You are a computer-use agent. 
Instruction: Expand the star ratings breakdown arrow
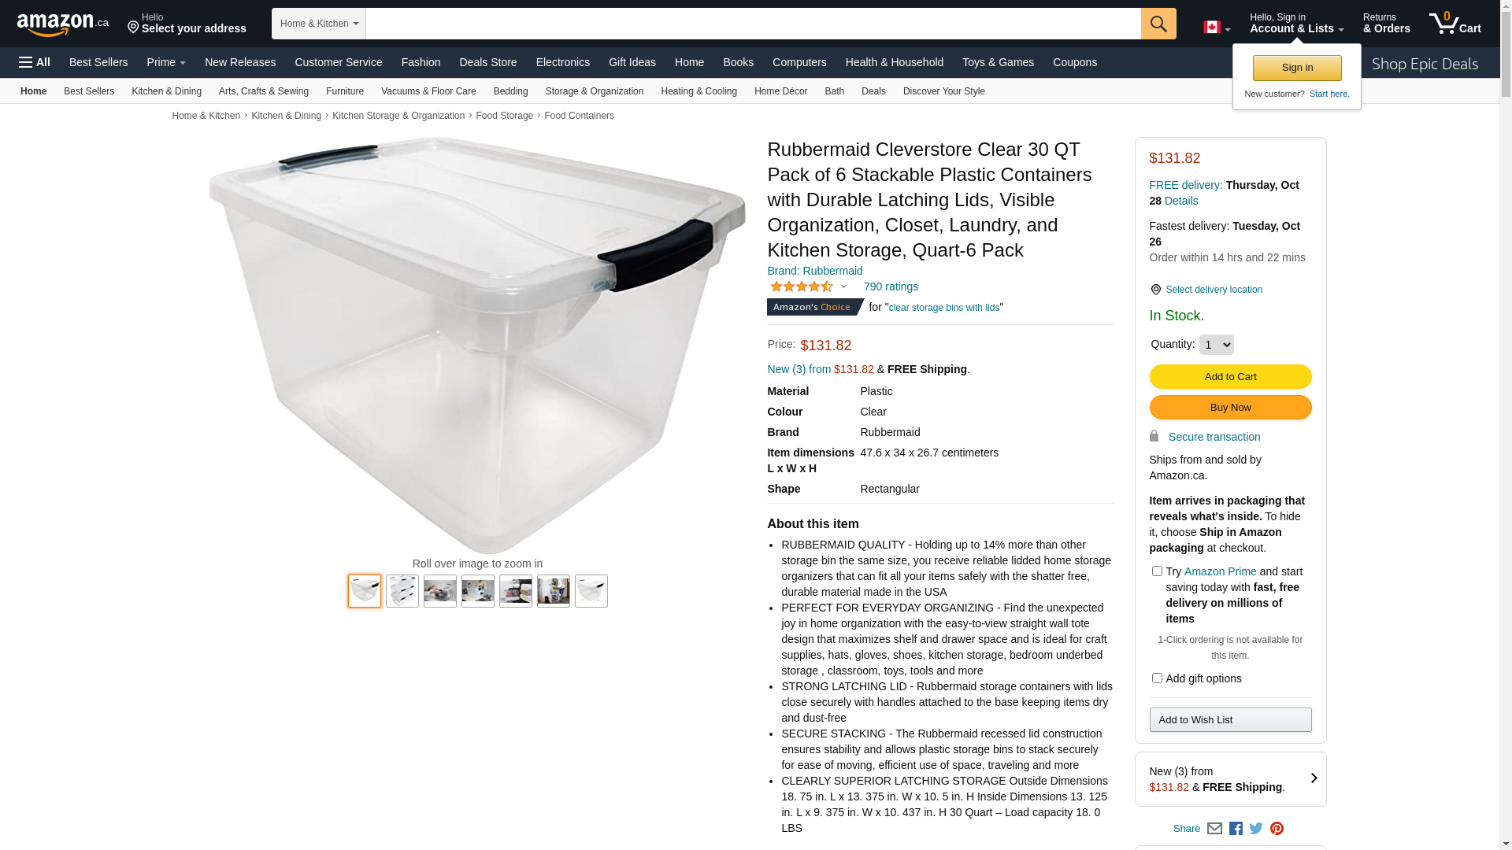coord(843,287)
